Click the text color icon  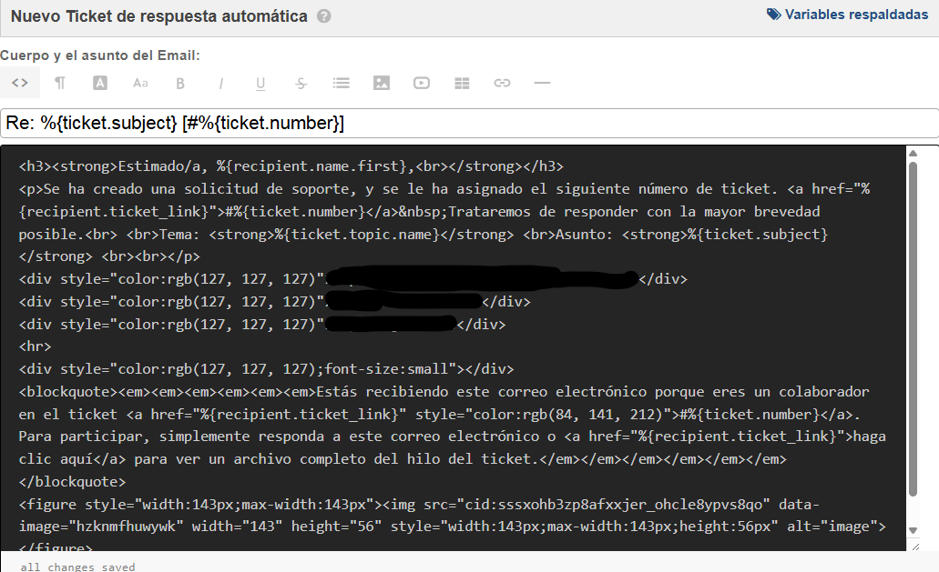[100, 83]
